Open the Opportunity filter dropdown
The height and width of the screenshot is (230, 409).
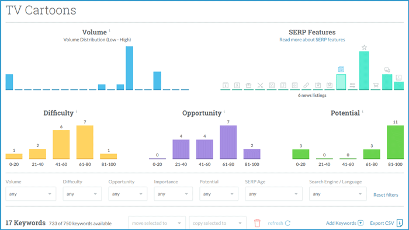point(128,194)
